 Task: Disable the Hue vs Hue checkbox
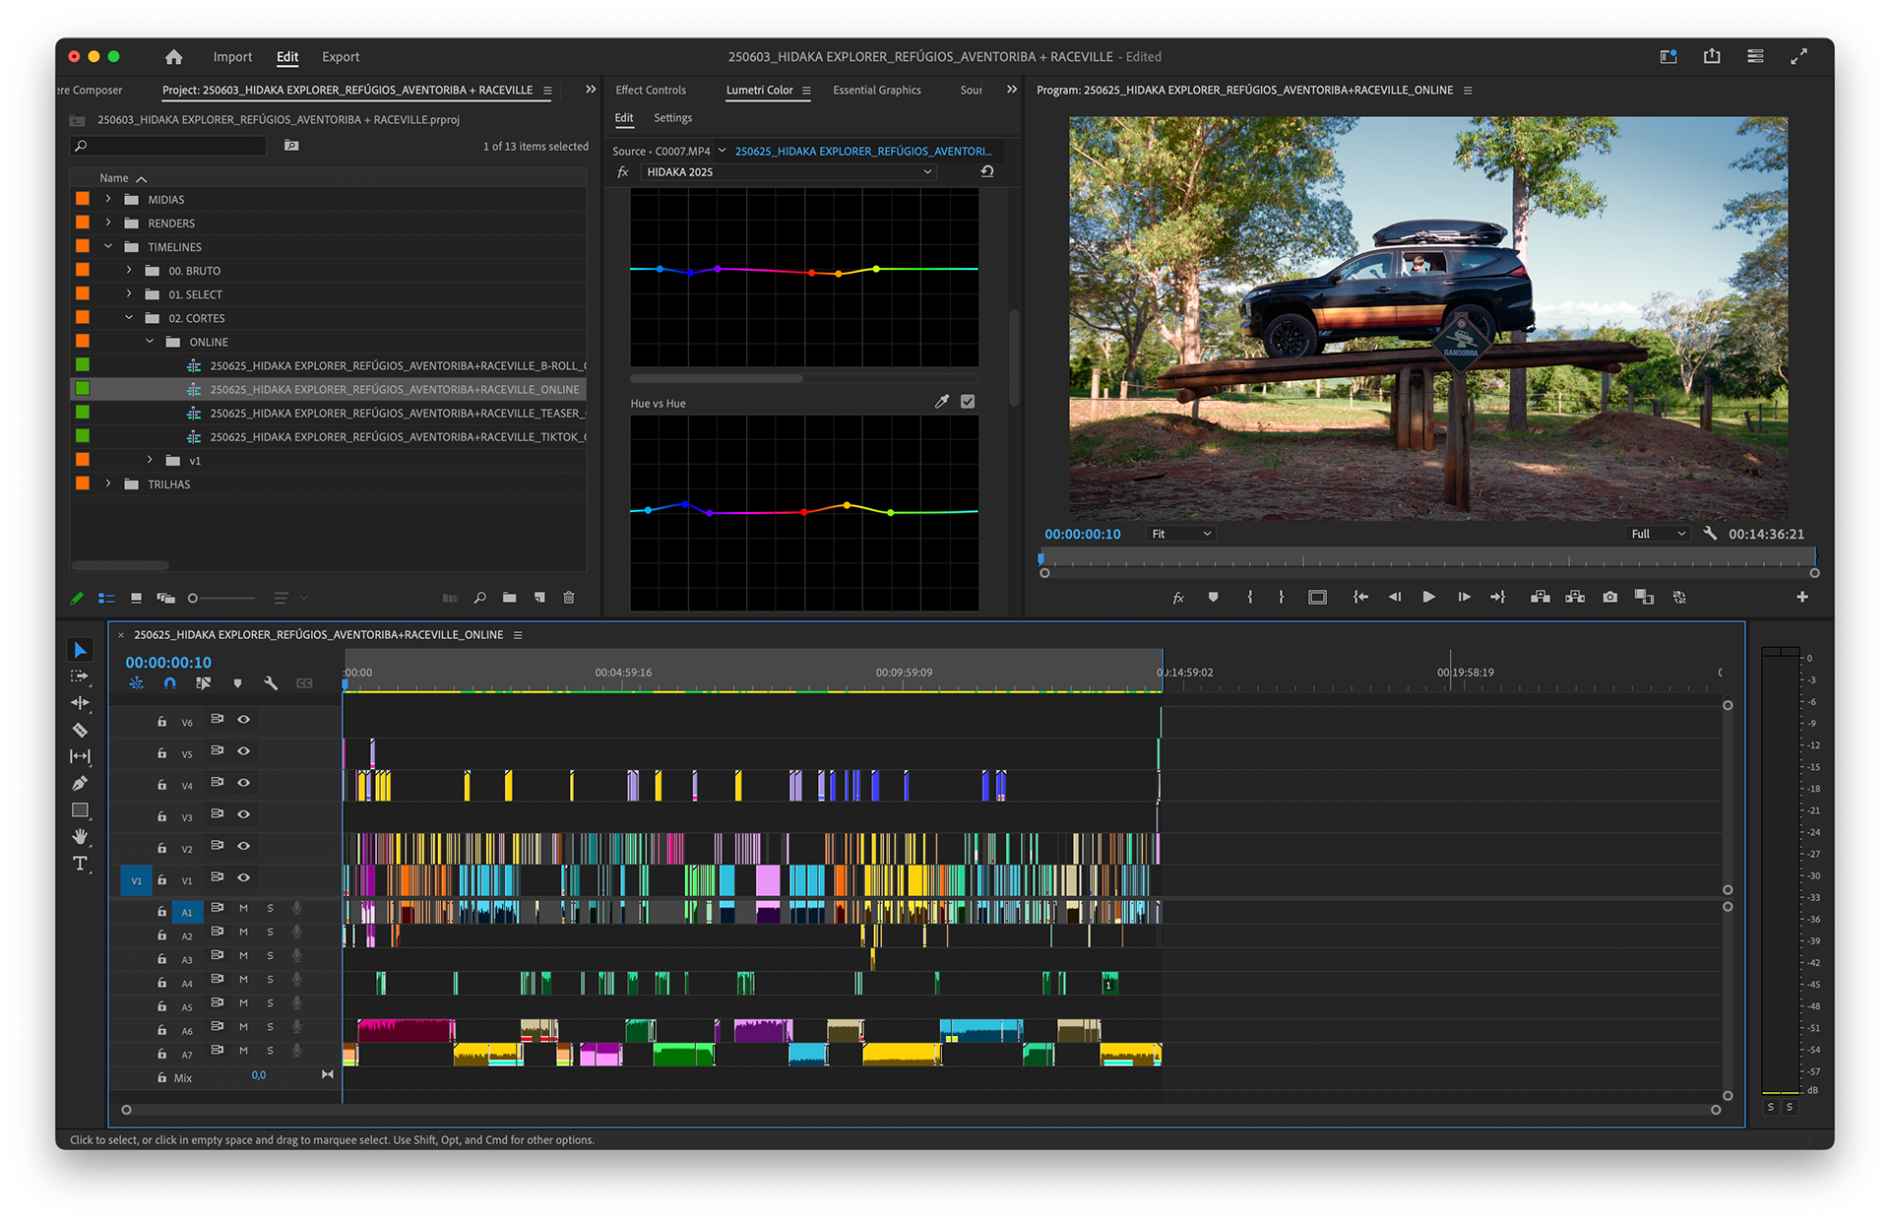coord(968,402)
